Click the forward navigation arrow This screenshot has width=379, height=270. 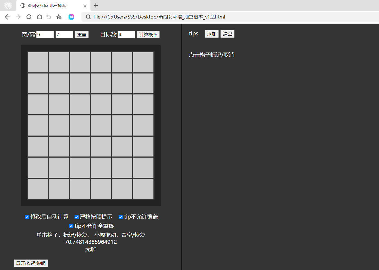(18, 17)
